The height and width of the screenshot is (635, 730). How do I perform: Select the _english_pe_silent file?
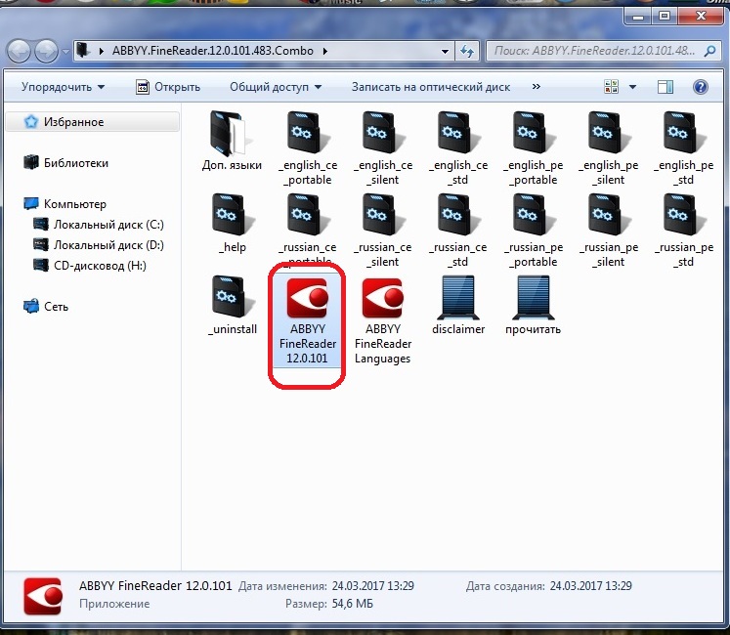tap(609, 148)
